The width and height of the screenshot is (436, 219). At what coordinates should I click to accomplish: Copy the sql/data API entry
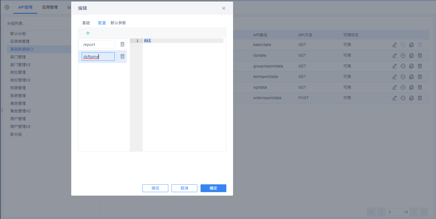click(x=411, y=87)
